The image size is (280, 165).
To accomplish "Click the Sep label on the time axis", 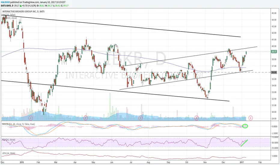I will coord(169,162).
